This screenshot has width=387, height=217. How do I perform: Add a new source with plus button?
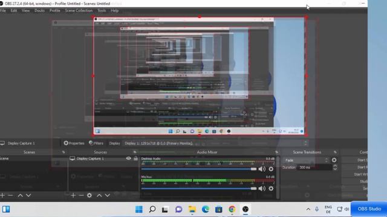point(73,195)
